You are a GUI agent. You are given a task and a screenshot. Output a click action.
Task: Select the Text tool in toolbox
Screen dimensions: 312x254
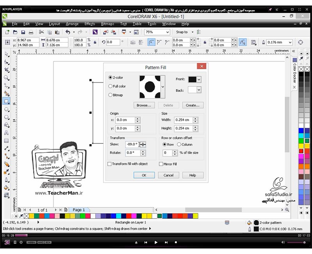[x=7, y=133]
